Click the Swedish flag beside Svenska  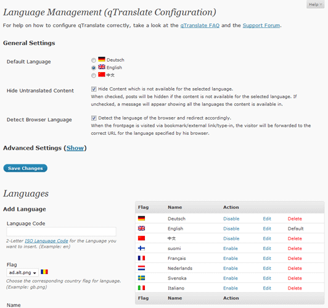[141, 278]
